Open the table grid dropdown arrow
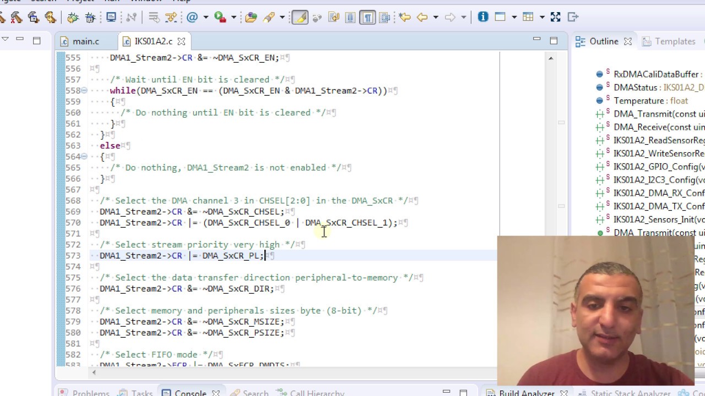Image resolution: width=705 pixels, height=396 pixels. [x=541, y=18]
